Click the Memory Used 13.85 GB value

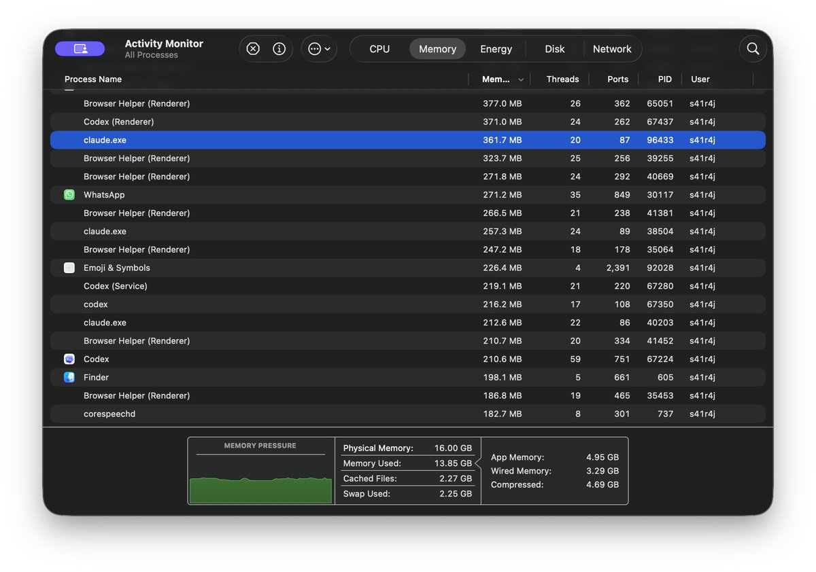(x=453, y=463)
